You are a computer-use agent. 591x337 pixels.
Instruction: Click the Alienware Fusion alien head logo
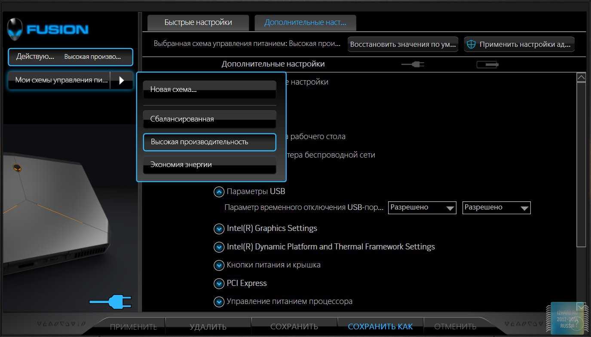coord(15,29)
